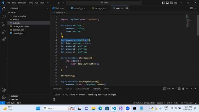
Task: Toggle the bottom panel visibility
Action: (167, 3)
